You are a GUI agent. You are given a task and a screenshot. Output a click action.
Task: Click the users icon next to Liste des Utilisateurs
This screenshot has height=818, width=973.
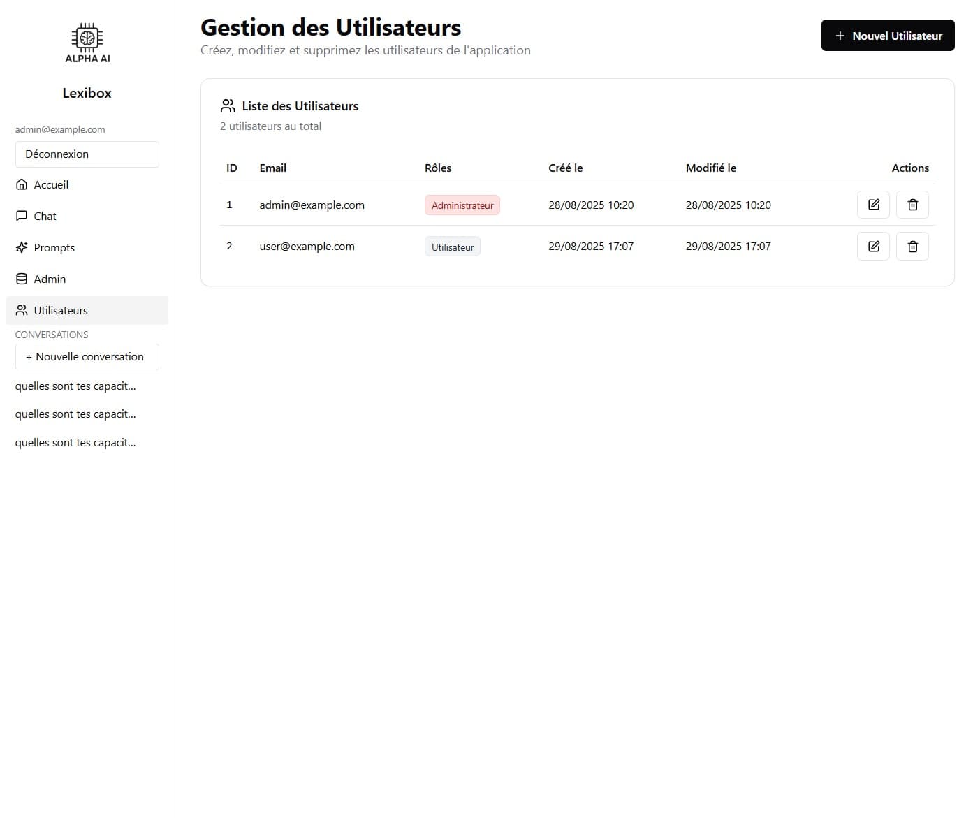click(x=227, y=105)
